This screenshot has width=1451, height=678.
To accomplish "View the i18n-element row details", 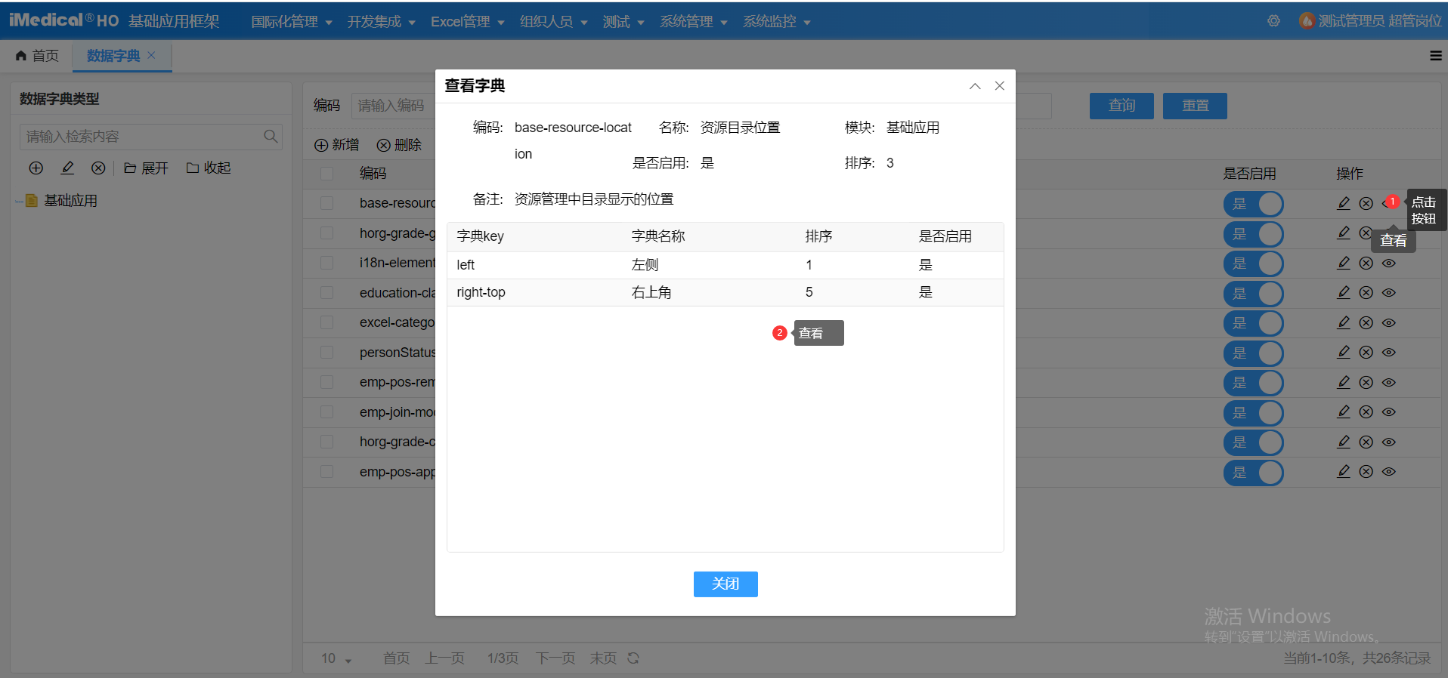I will click(x=1389, y=263).
